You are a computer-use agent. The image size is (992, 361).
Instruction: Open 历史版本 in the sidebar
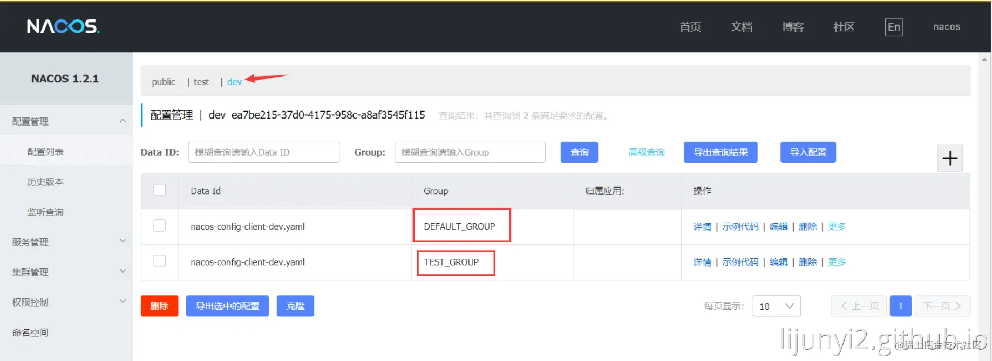pos(45,182)
